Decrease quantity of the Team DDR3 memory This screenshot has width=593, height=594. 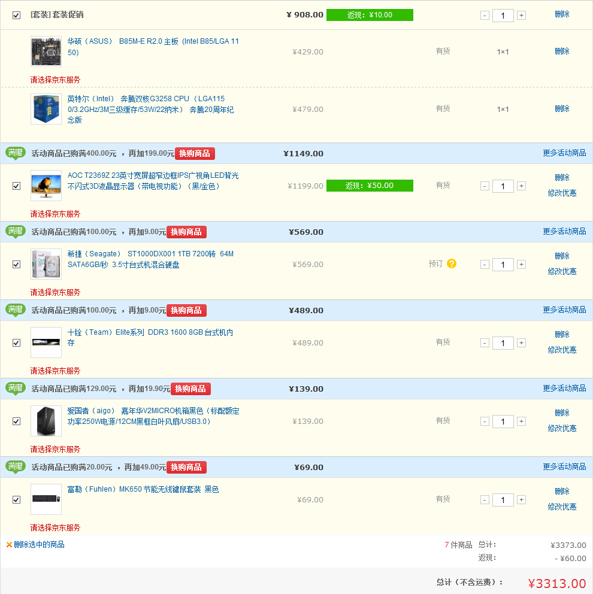point(485,343)
